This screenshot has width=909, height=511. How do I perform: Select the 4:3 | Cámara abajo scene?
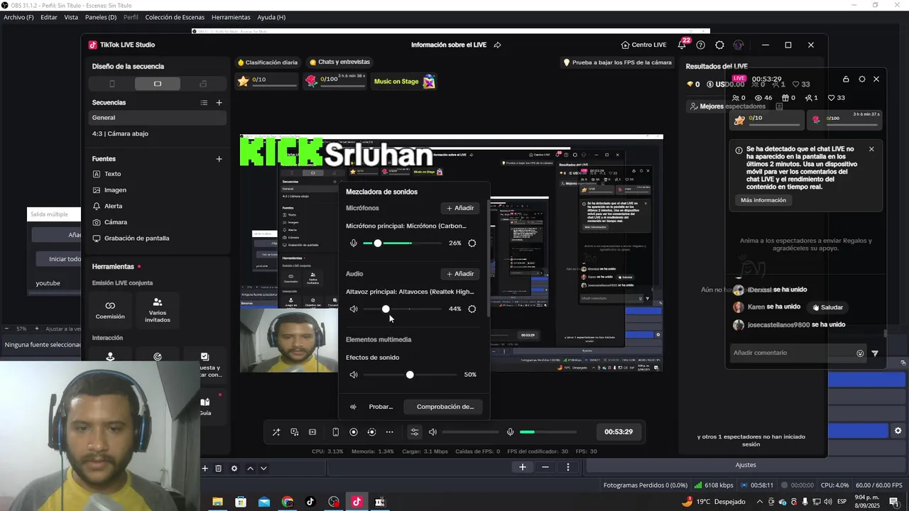pos(158,133)
